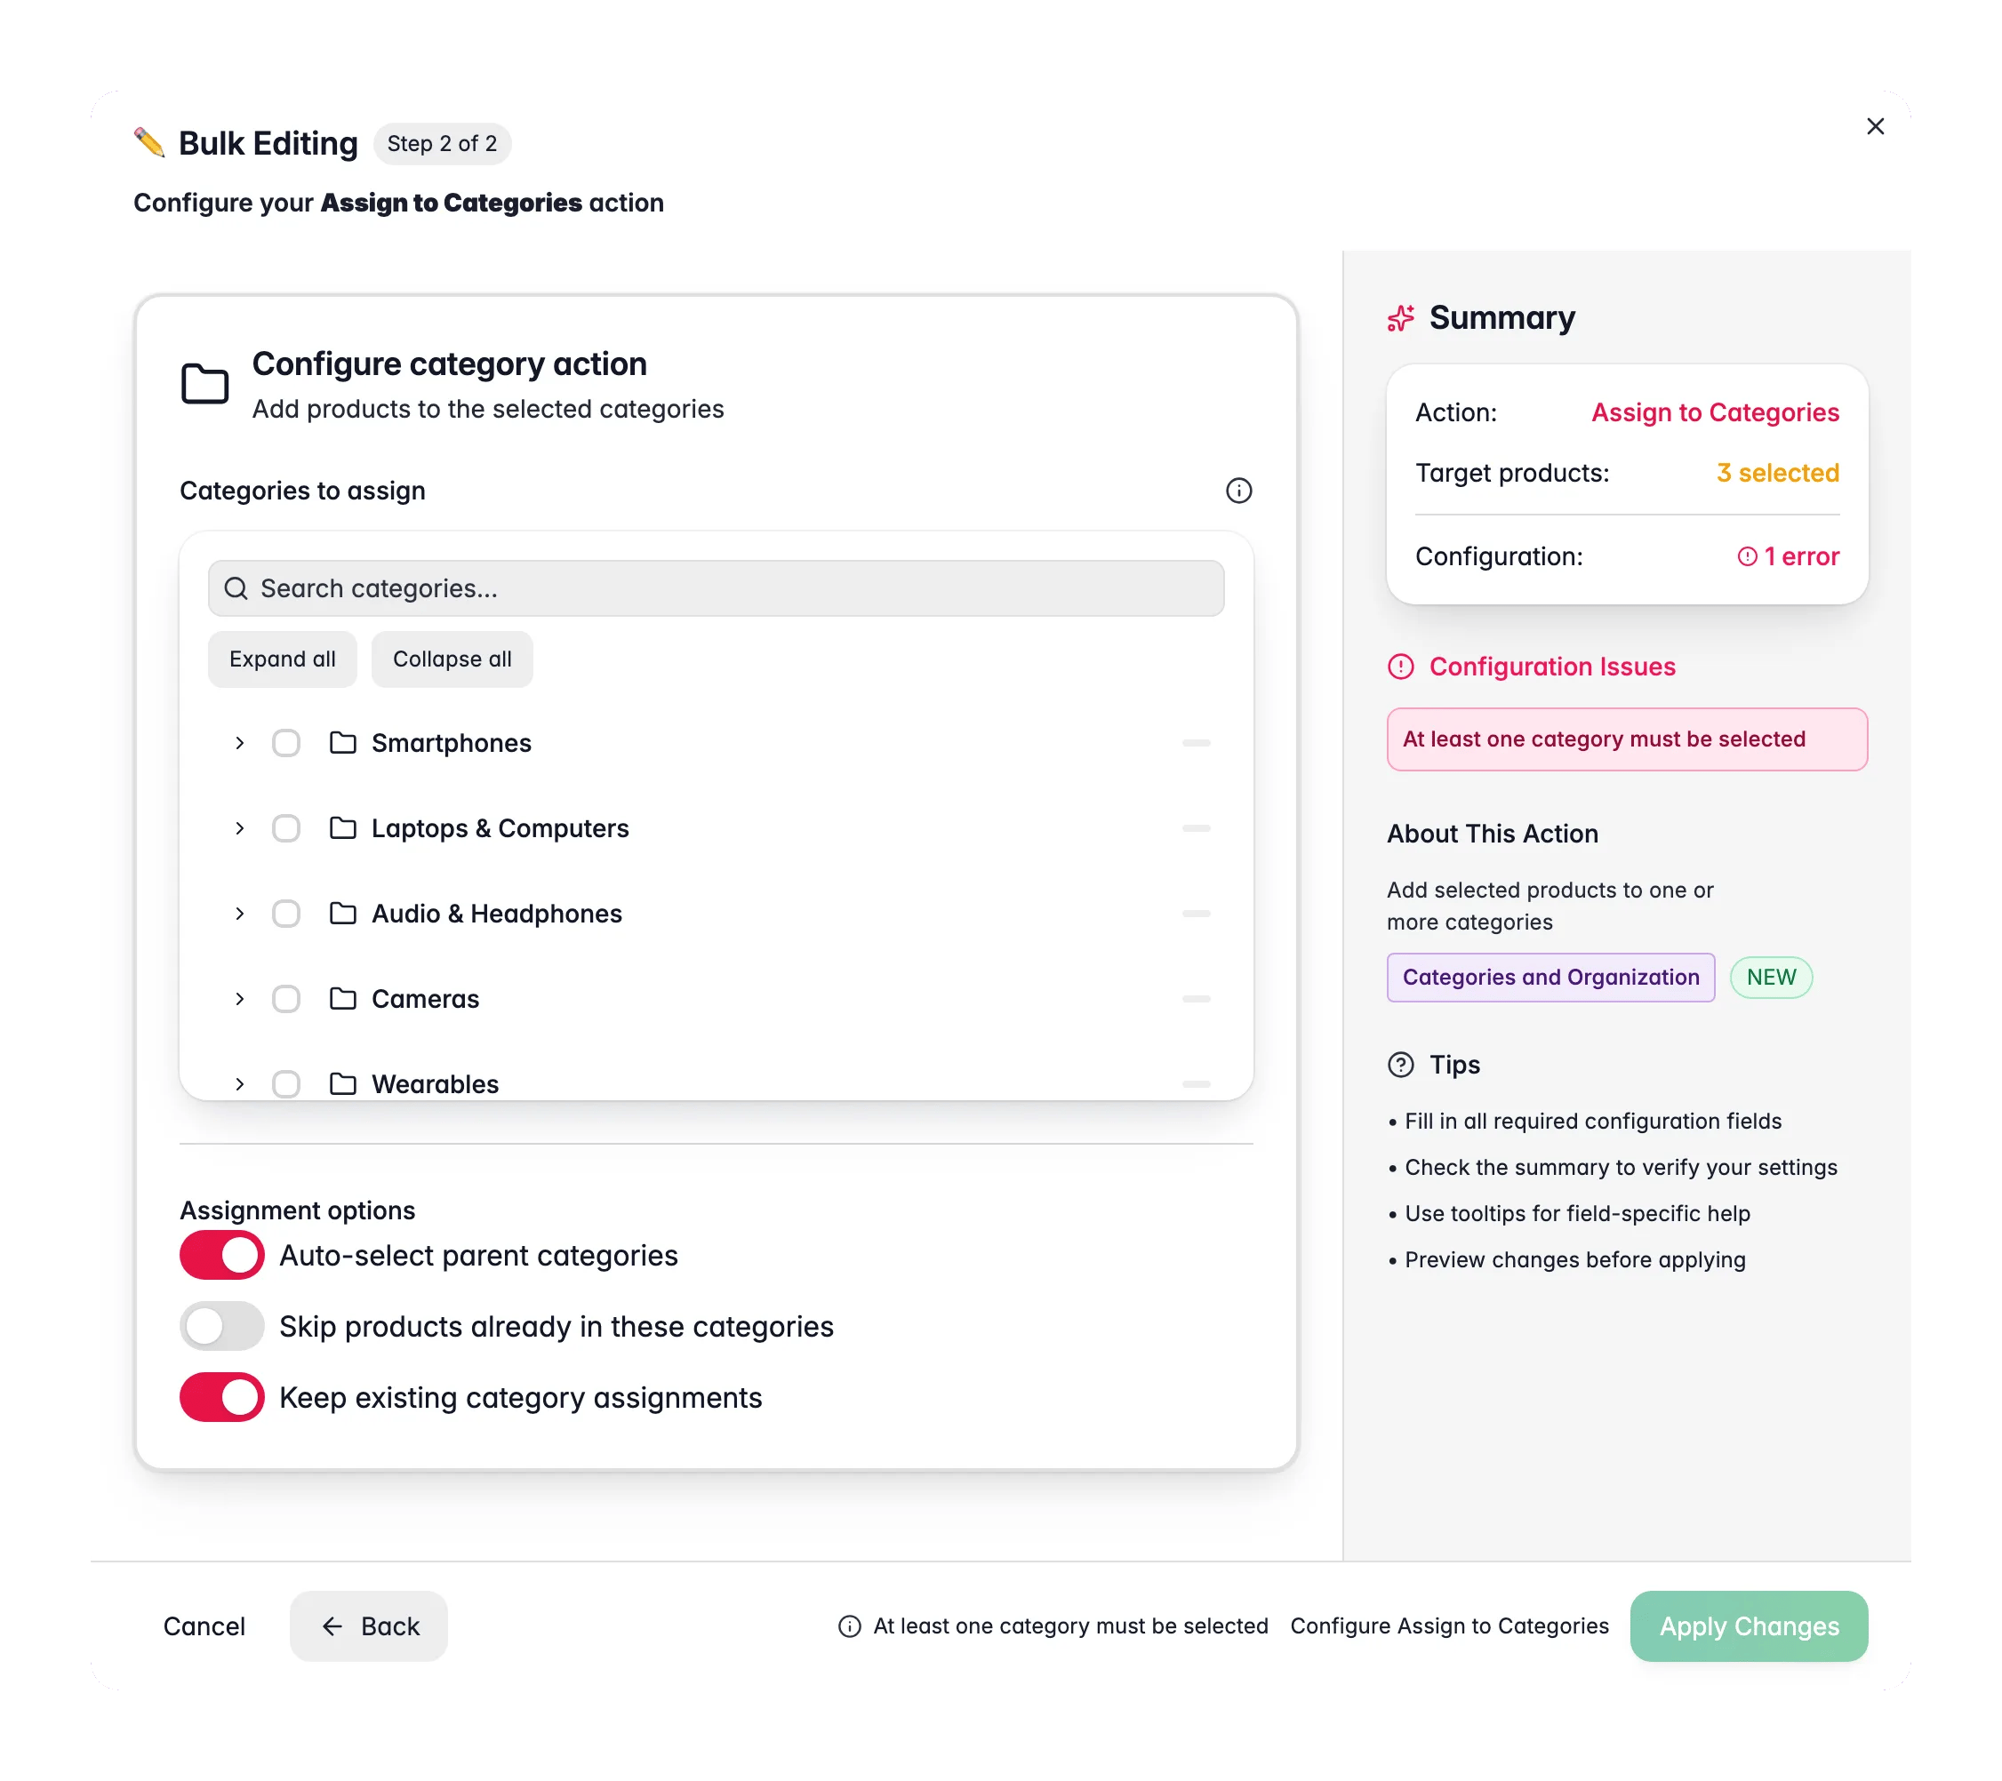Click the folder icon beside Configure category action
This screenshot has height=1781, width=2002.
pyautogui.click(x=204, y=383)
